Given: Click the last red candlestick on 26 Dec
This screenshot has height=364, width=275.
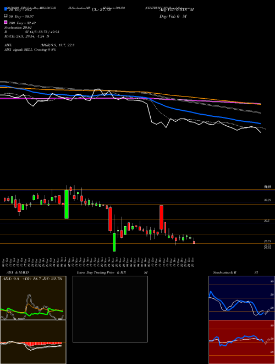Looking at the screenshot, I should click(194, 242).
